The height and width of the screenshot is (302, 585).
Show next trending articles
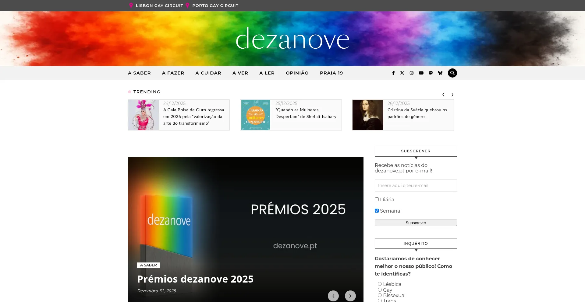(x=452, y=95)
